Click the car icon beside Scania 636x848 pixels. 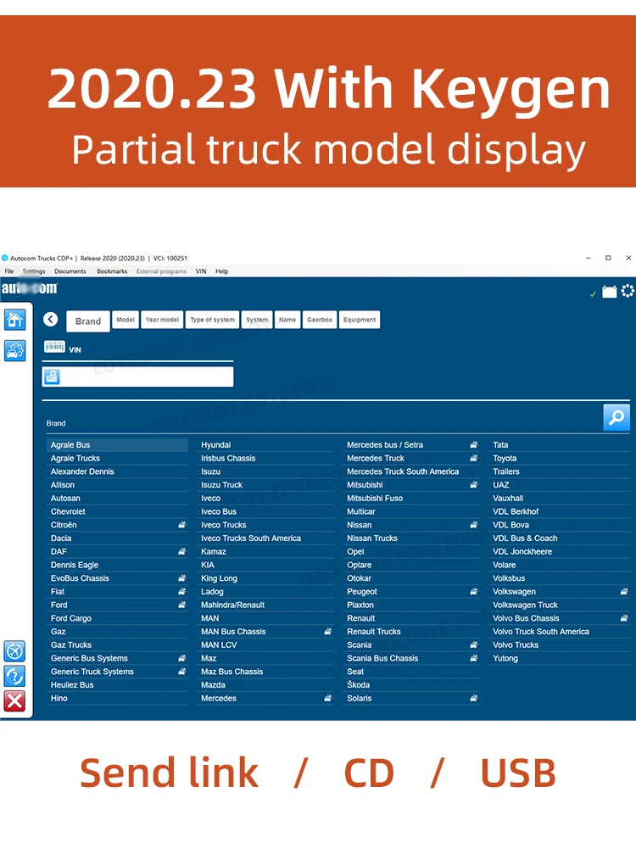point(474,644)
